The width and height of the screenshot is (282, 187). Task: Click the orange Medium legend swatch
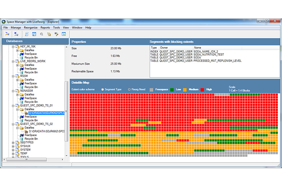(185, 89)
